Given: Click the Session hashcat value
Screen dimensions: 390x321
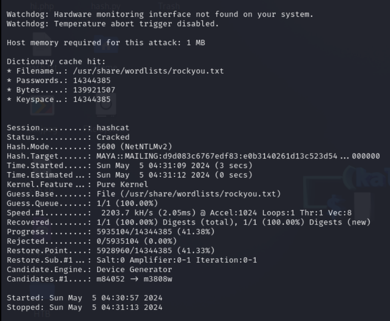Looking at the screenshot, I should coord(113,128).
